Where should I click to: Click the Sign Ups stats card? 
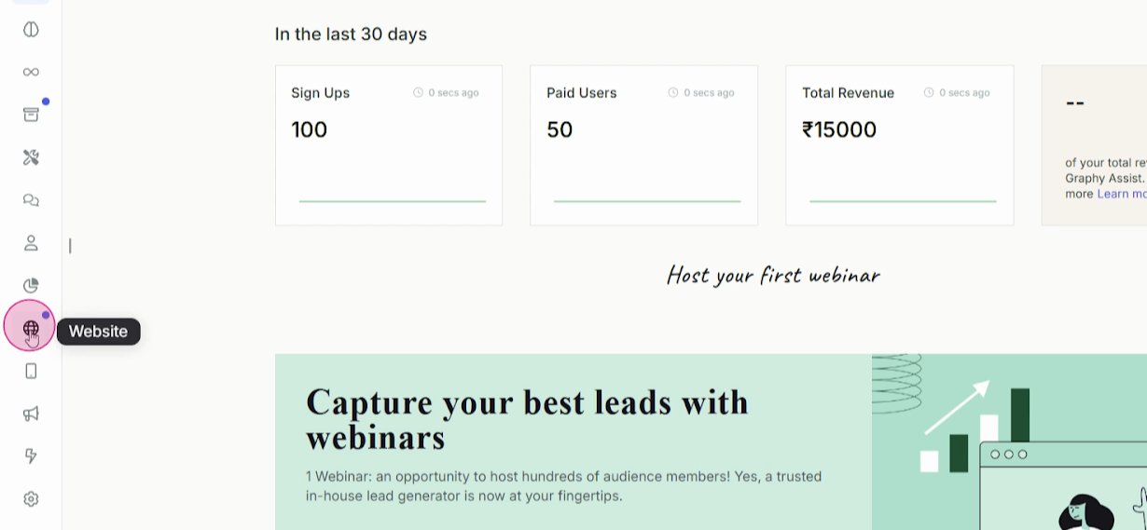point(388,145)
